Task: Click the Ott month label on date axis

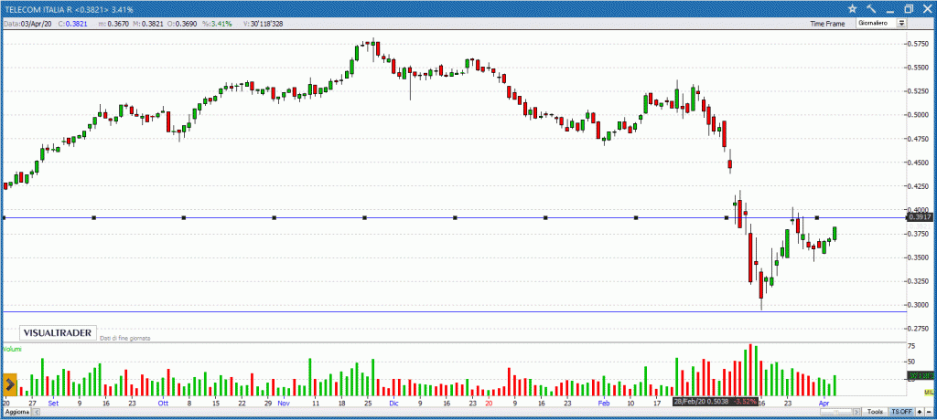Action: (163, 403)
